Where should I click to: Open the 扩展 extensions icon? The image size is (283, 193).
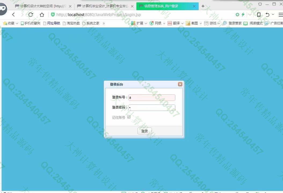(x=133, y=23)
